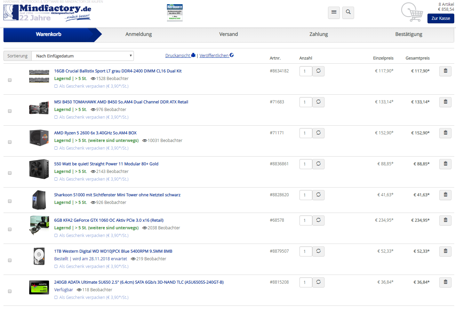Refresh quantity for Crucial Ballistix RAM
This screenshot has height=309, width=456.
click(x=318, y=71)
